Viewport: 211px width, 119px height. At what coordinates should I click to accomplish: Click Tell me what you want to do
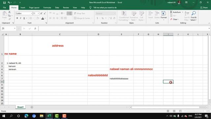105,8
